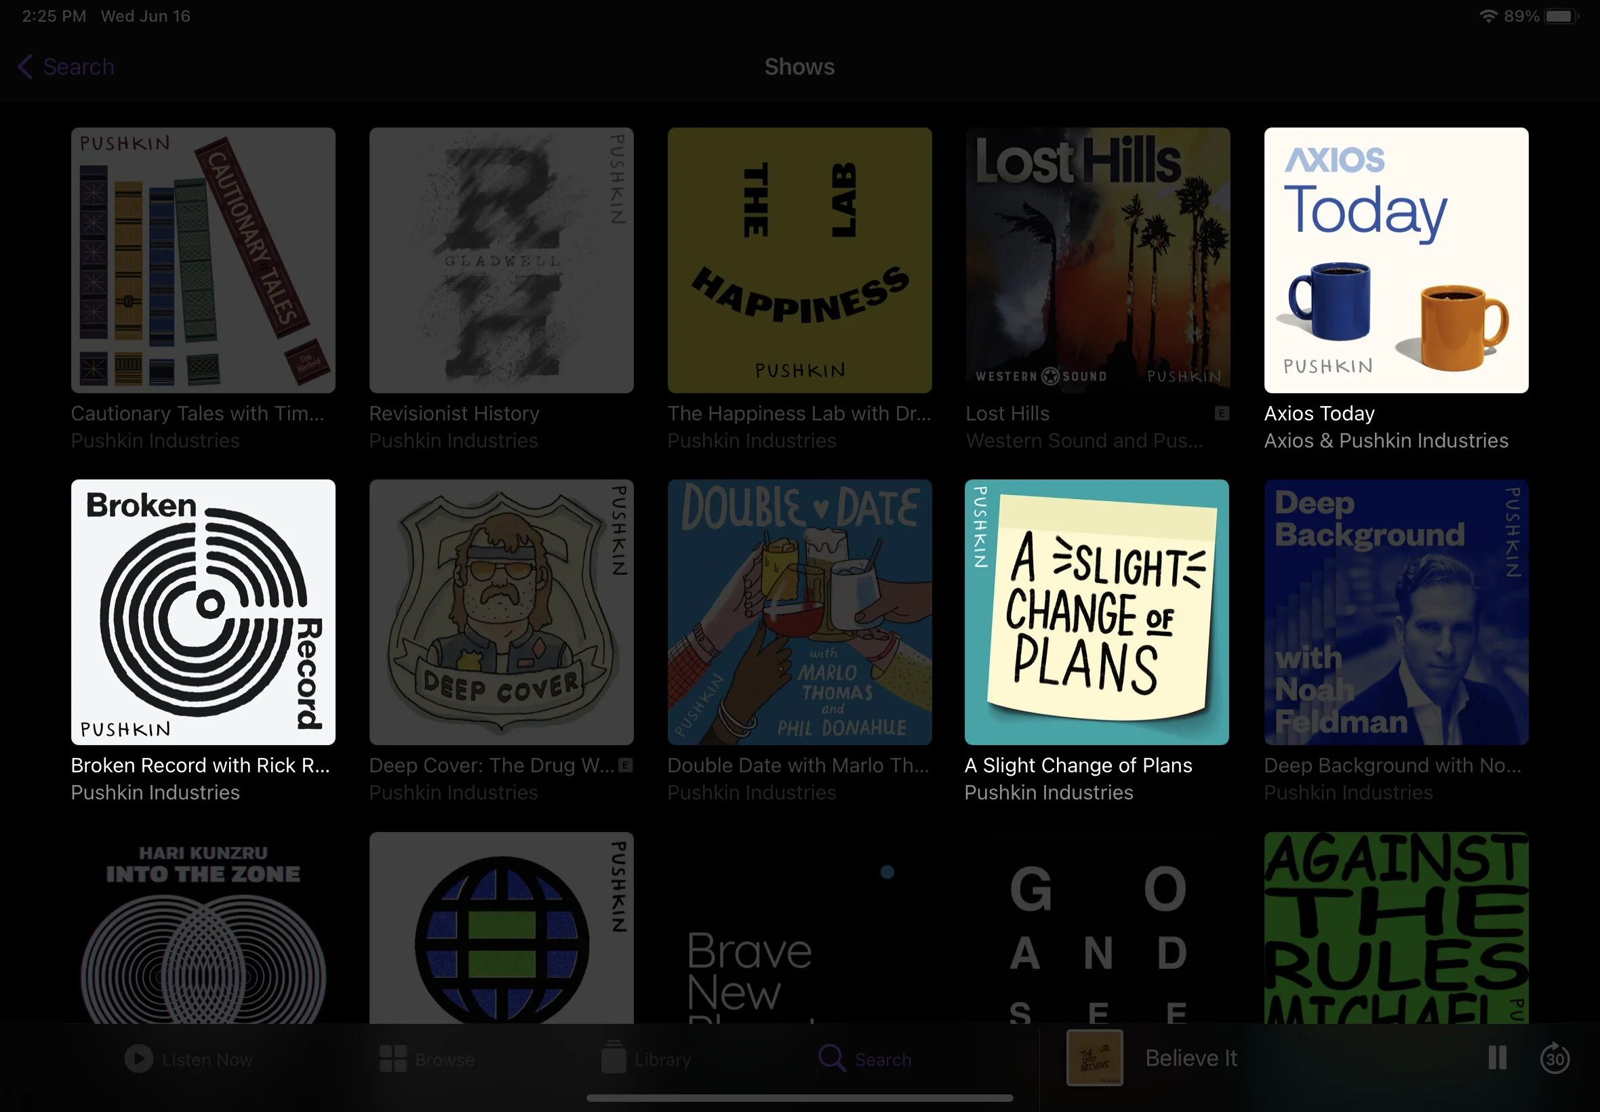The height and width of the screenshot is (1112, 1600).
Task: Open The Happiness Lab artwork
Action: (799, 260)
